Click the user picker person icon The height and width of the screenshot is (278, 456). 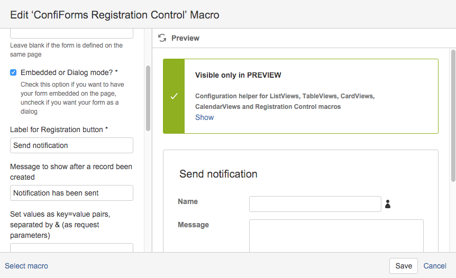click(388, 204)
